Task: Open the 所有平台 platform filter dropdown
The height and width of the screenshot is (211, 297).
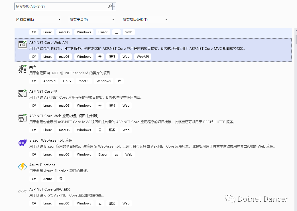Action: [92, 19]
